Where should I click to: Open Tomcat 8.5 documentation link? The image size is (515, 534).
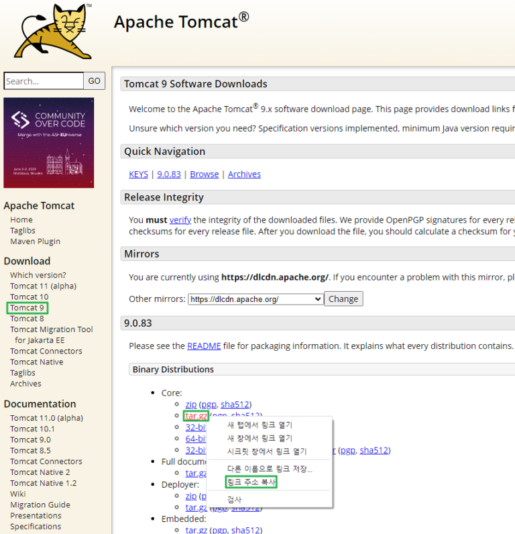30,451
